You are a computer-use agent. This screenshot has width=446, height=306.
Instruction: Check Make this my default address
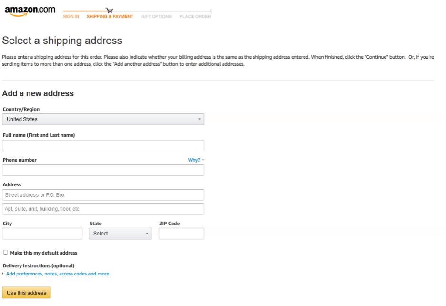tap(5, 253)
